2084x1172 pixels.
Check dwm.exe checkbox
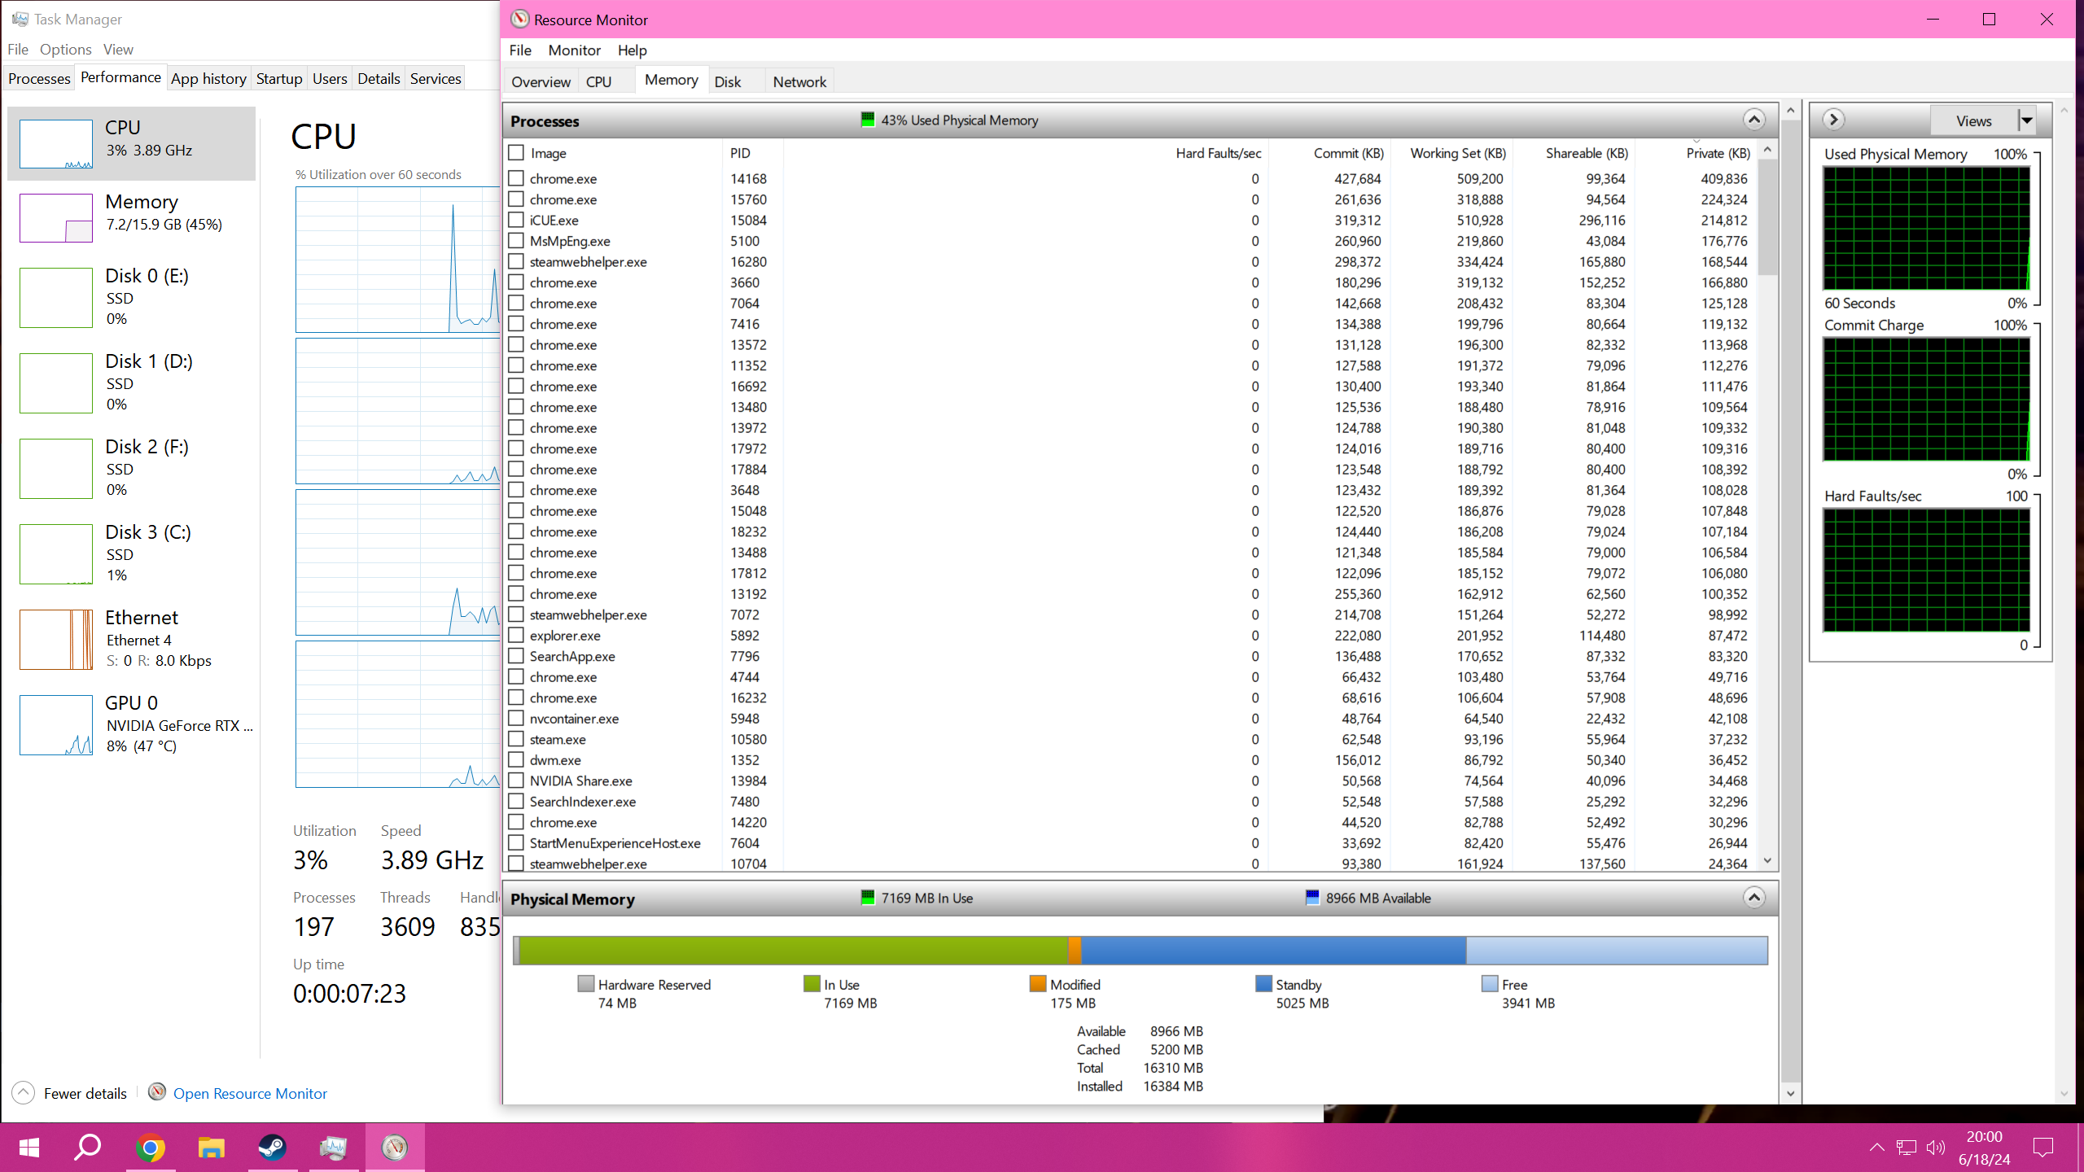click(516, 759)
